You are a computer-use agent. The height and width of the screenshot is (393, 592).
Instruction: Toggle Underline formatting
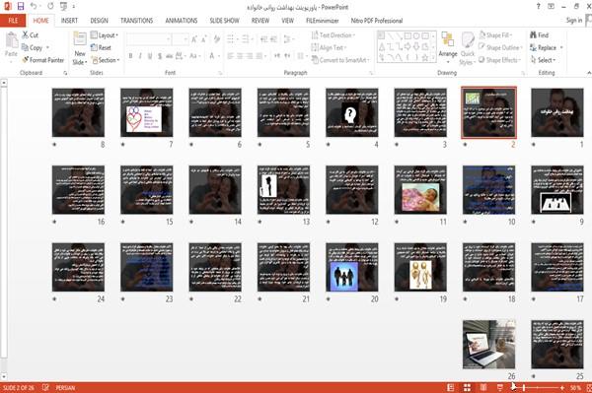click(x=150, y=56)
